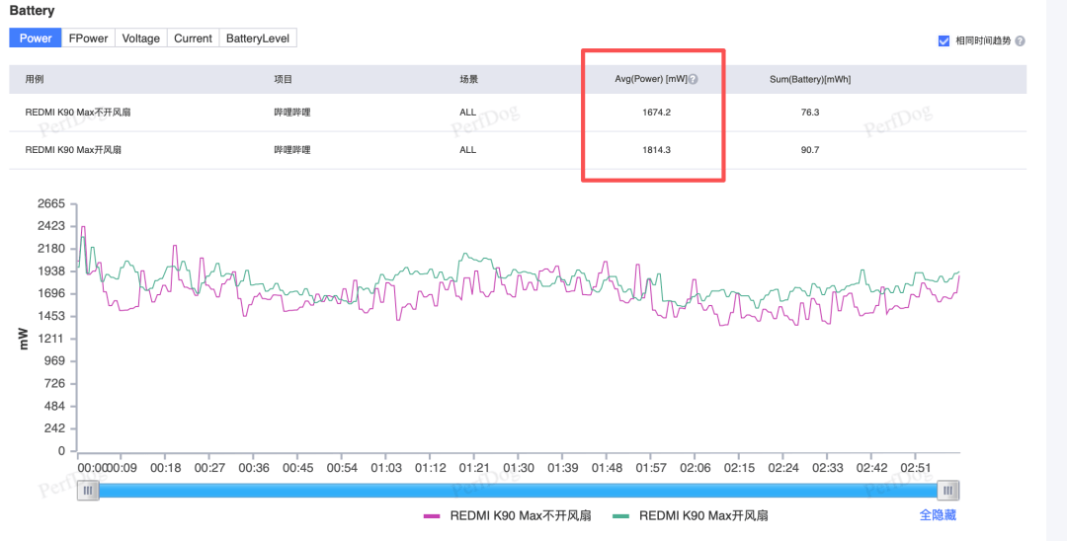Click 哔哩哔哩 in the 开风扇 row
1067x541 pixels.
[x=291, y=150]
